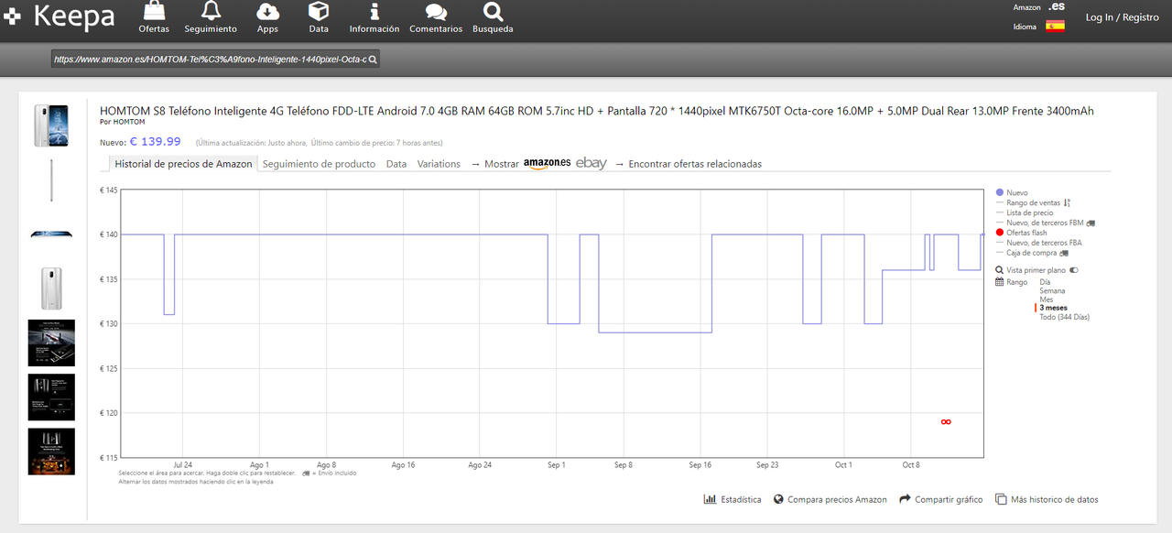Click Encontrar ofertas relacionadas

695,164
